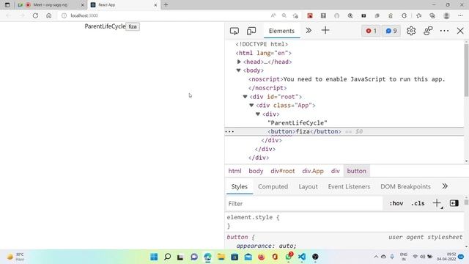Toggle the .cls classes panel
Image resolution: width=469 pixels, height=264 pixels.
coord(418,204)
